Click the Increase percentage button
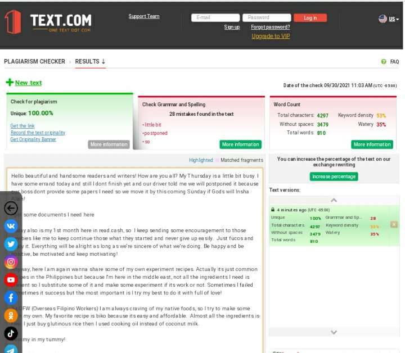The height and width of the screenshot is (353, 405). (334, 176)
